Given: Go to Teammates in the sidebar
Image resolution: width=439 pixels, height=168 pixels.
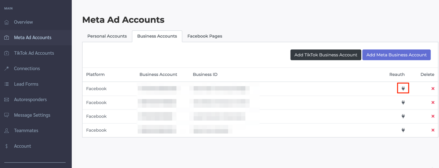Looking at the screenshot, I should pyautogui.click(x=26, y=131).
